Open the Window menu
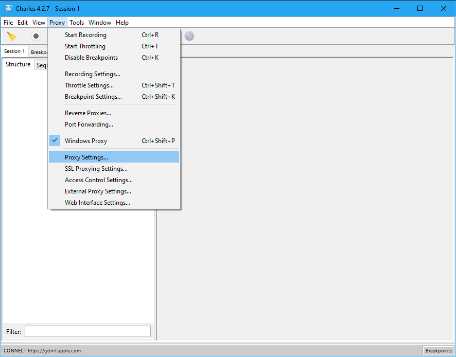456x357 pixels. pyautogui.click(x=100, y=23)
